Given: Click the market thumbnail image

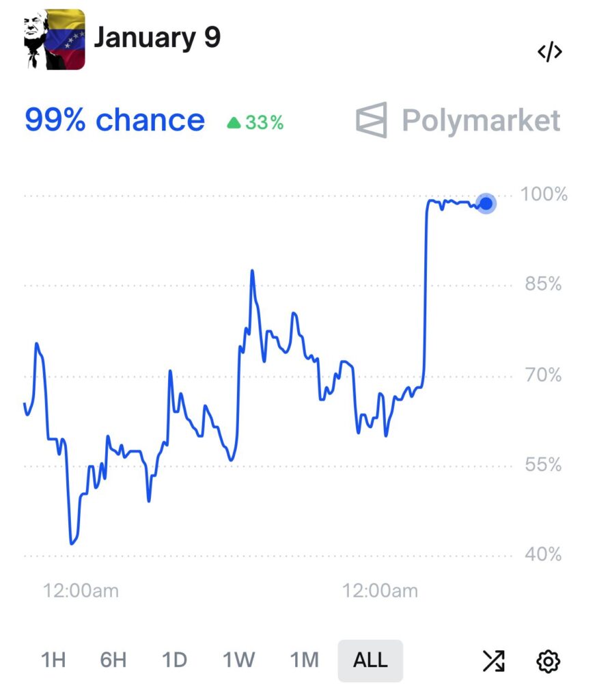Looking at the screenshot, I should [55, 40].
